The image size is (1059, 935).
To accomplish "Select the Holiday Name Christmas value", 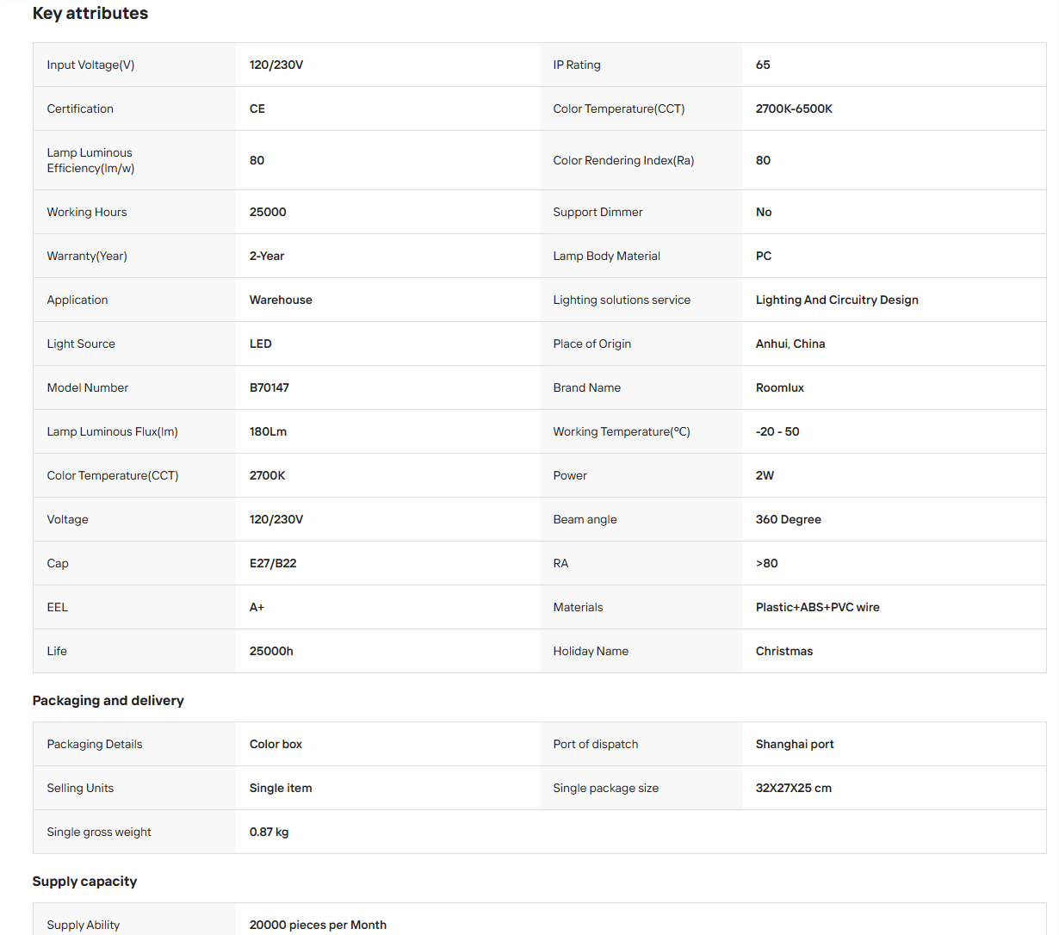I will [x=784, y=651].
